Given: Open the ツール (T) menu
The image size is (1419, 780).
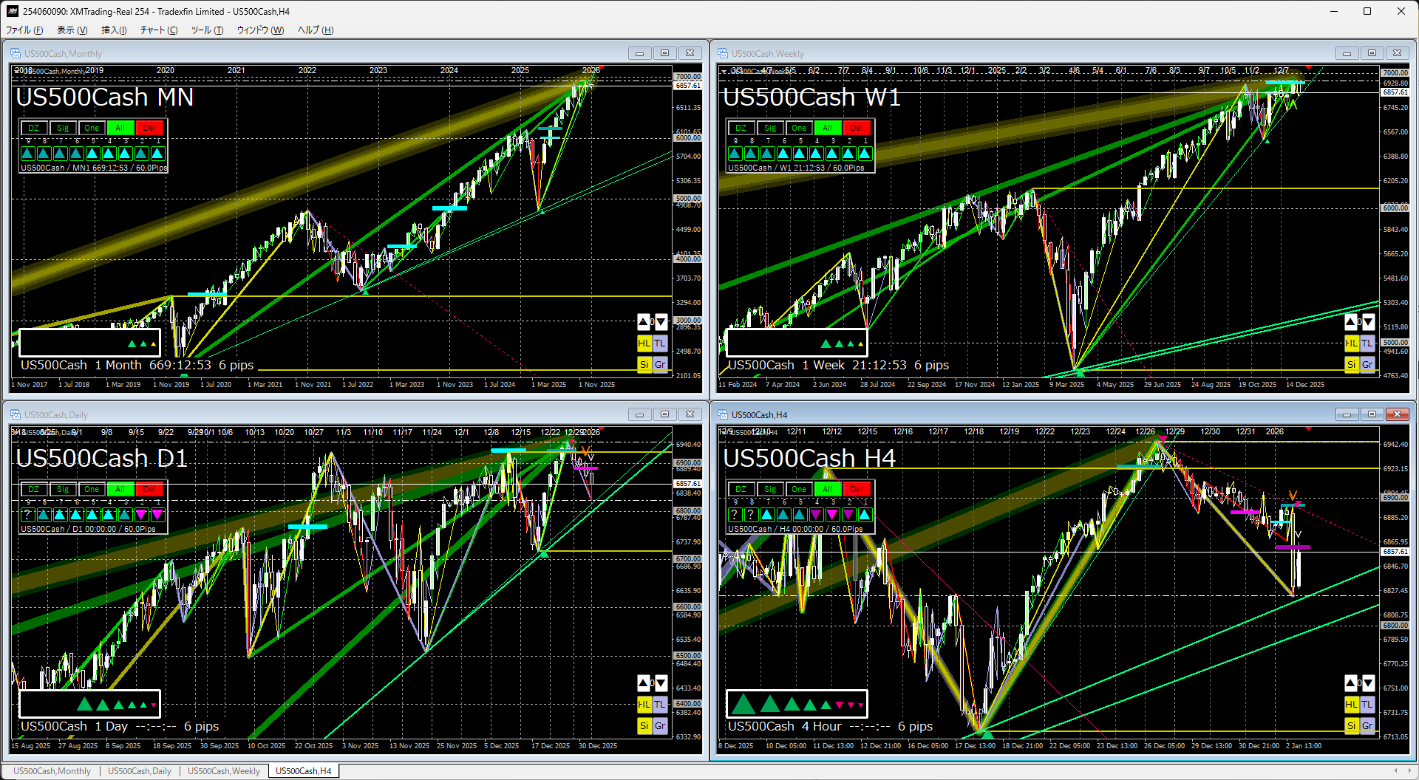Looking at the screenshot, I should tap(207, 30).
